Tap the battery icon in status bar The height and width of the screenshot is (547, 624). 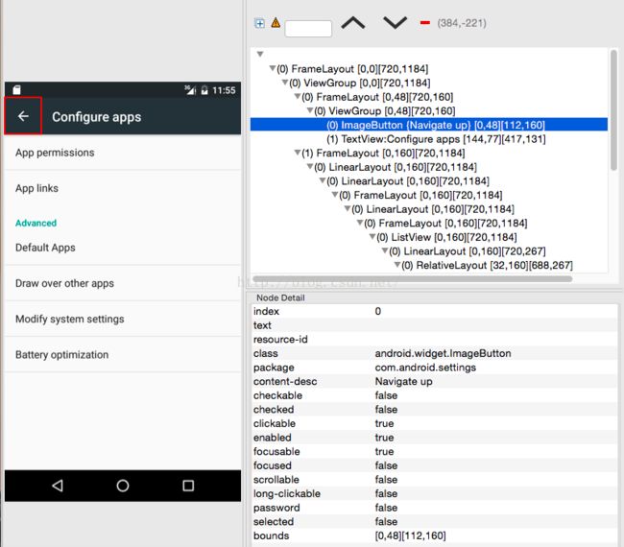[x=204, y=90]
